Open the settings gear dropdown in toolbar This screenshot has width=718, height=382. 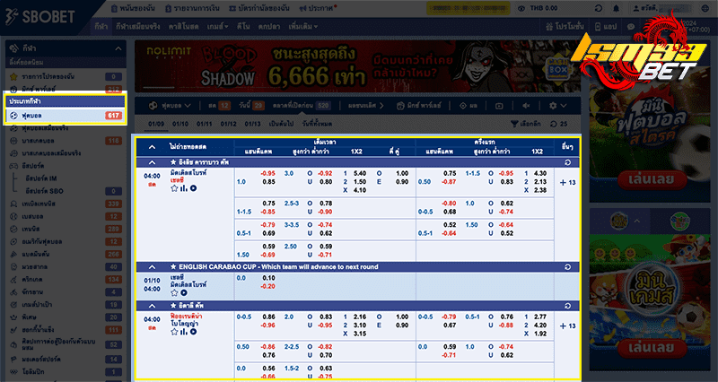pyautogui.click(x=557, y=106)
